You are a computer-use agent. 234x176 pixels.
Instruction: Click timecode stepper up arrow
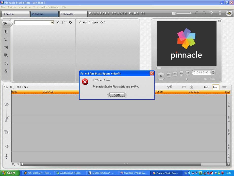tap(213, 71)
